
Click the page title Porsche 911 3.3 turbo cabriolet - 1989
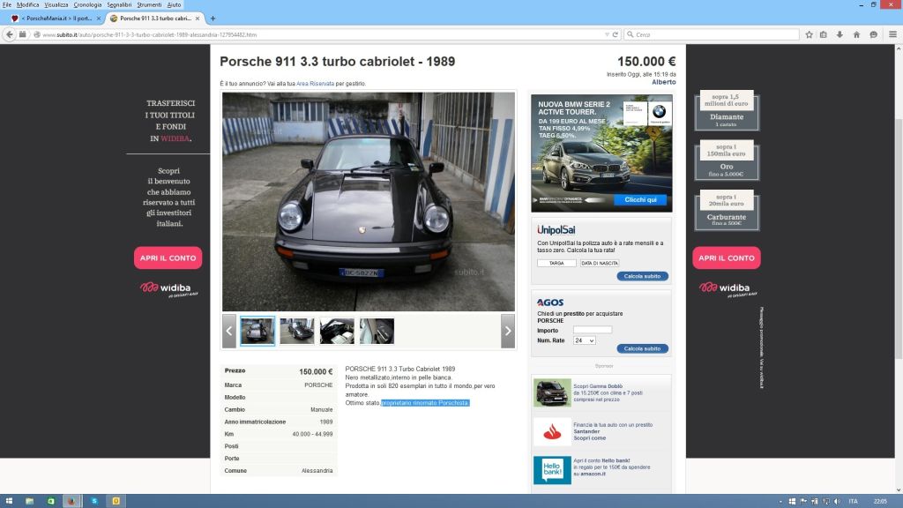click(x=338, y=62)
